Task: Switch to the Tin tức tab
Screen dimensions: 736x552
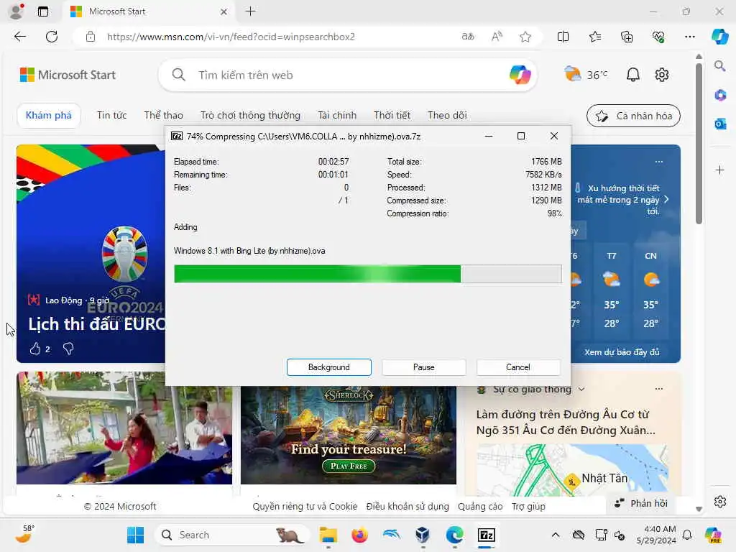Action: [x=111, y=116]
